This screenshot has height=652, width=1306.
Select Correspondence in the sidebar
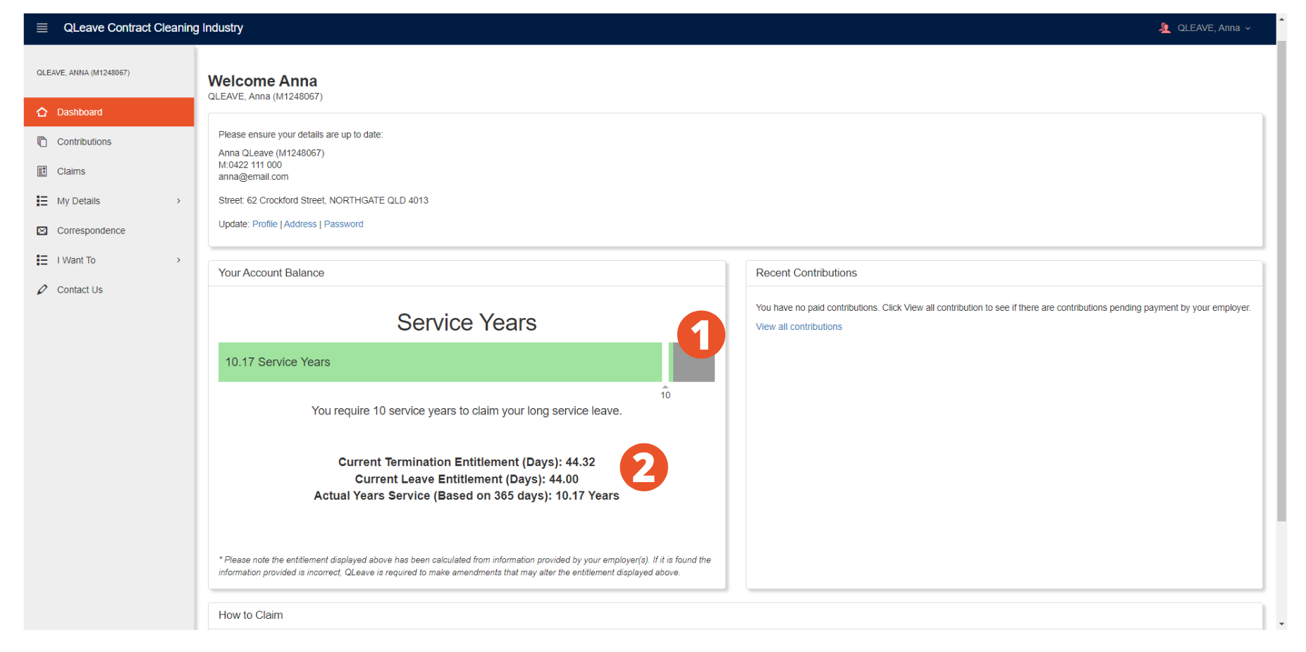(x=109, y=230)
